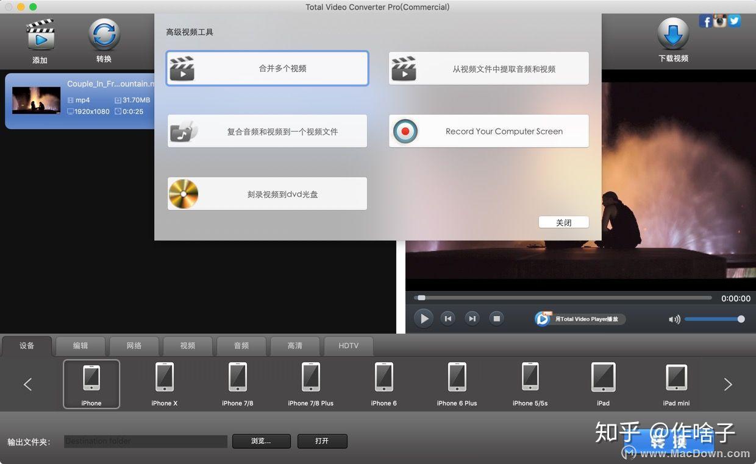Close the advanced tools dialog (关闭)
The height and width of the screenshot is (464, 756).
click(564, 223)
